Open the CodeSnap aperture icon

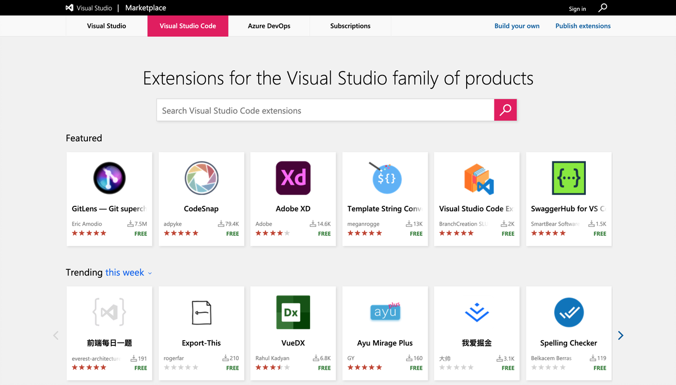click(x=201, y=178)
